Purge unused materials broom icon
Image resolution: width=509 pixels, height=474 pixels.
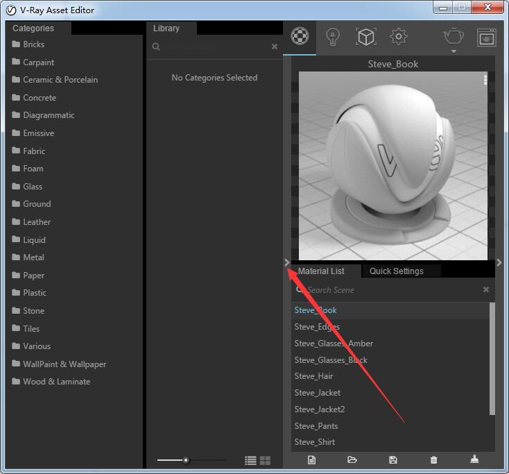coord(474,459)
